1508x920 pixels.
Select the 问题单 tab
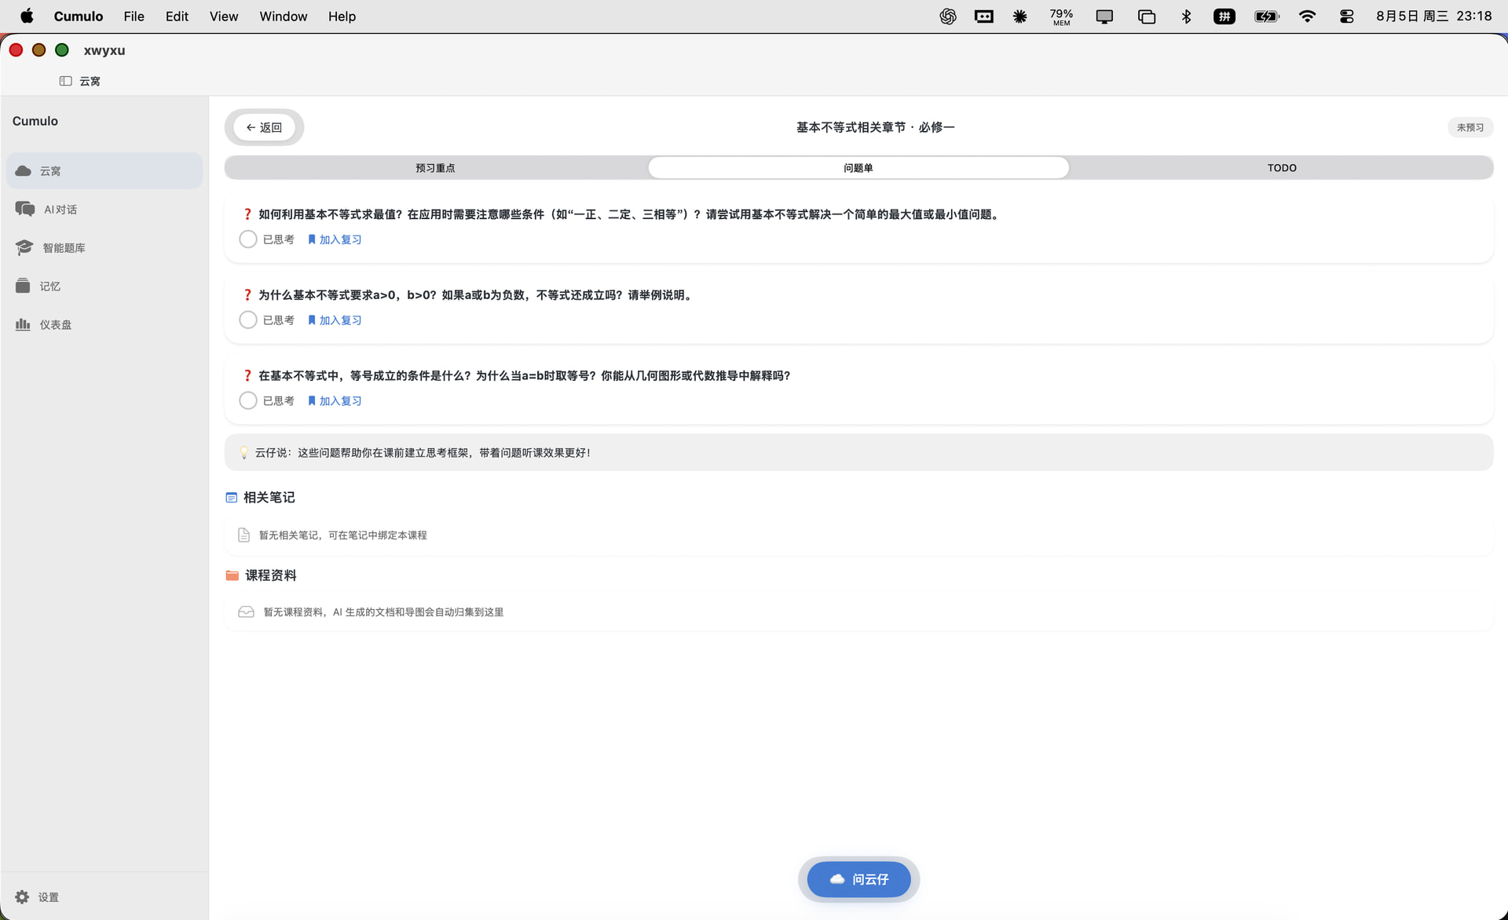858,167
